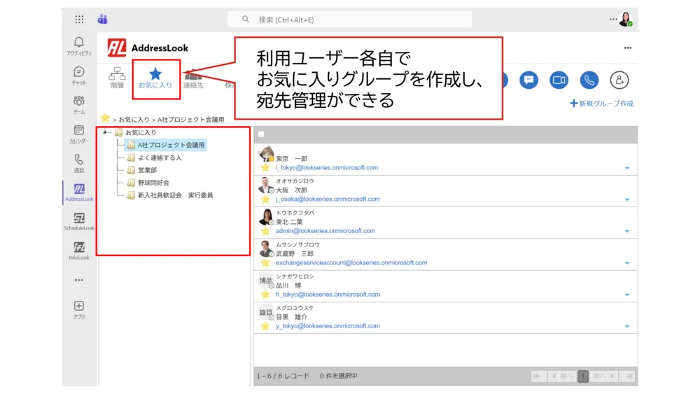Switch to the お気に入り star tab

point(155,78)
